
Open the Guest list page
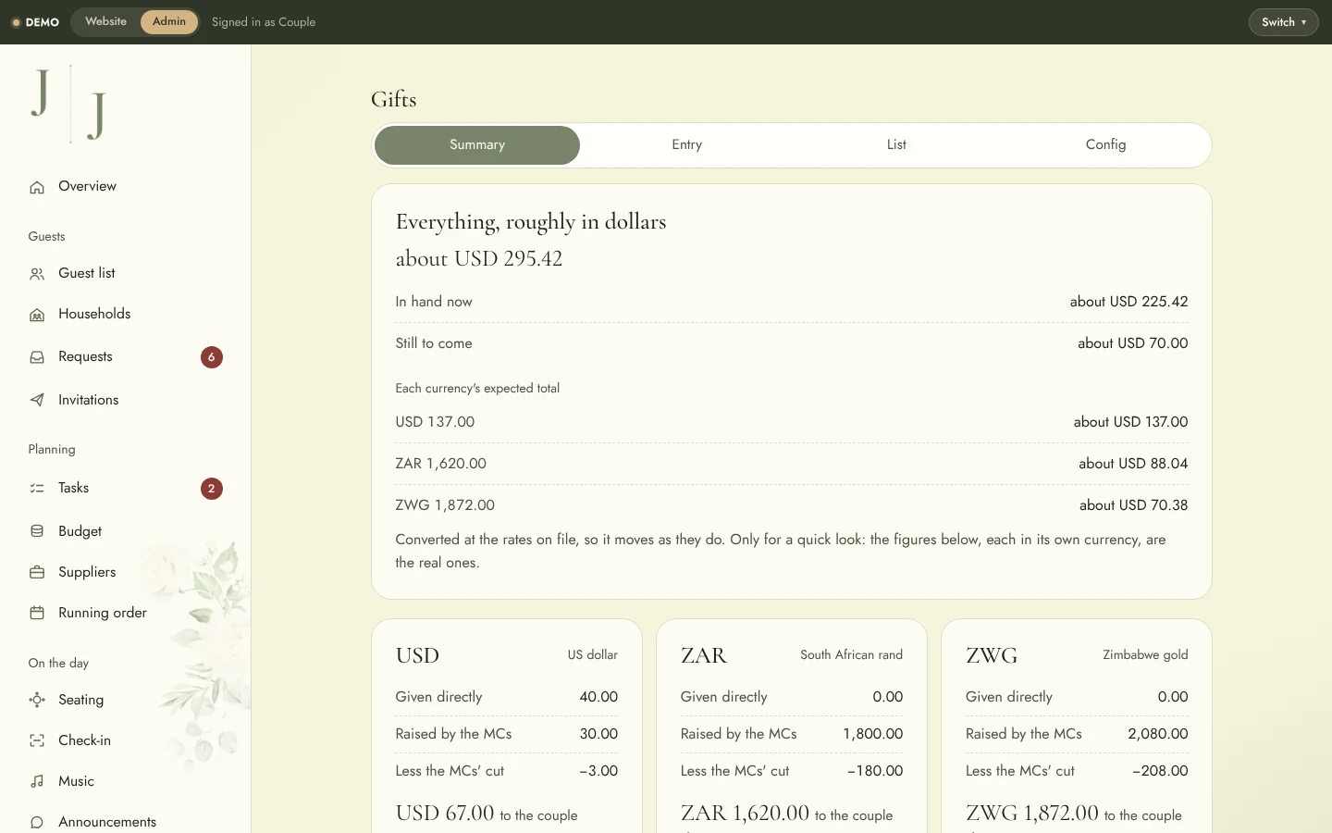87,273
